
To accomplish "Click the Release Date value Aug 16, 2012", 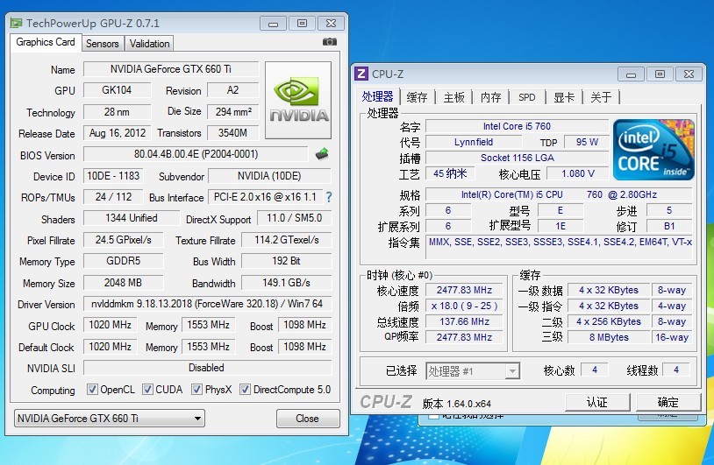I will (x=117, y=133).
